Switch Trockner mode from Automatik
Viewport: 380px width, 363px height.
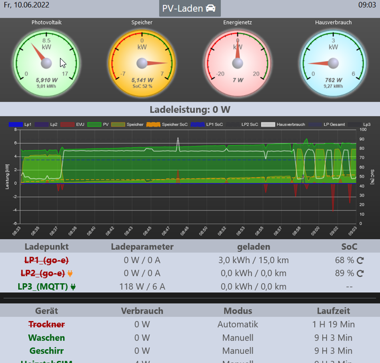(237, 324)
